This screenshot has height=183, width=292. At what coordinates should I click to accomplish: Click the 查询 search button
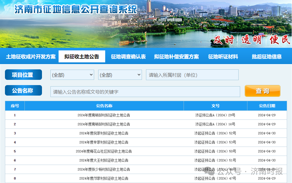pyautogui.click(x=262, y=91)
